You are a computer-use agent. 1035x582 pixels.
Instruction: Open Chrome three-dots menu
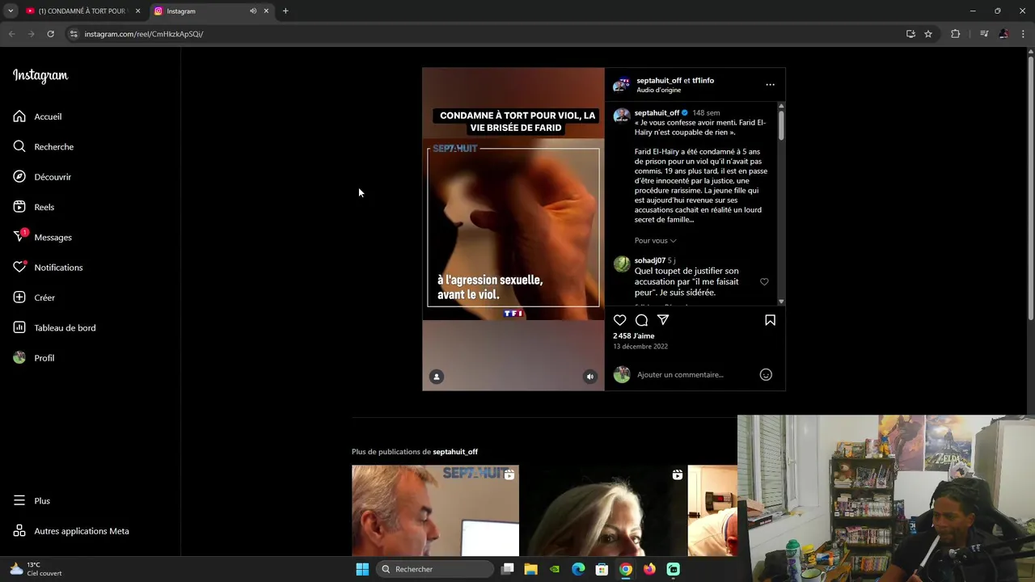(x=1024, y=34)
